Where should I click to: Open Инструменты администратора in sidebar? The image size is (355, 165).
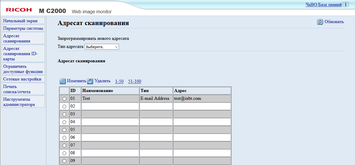point(23,102)
